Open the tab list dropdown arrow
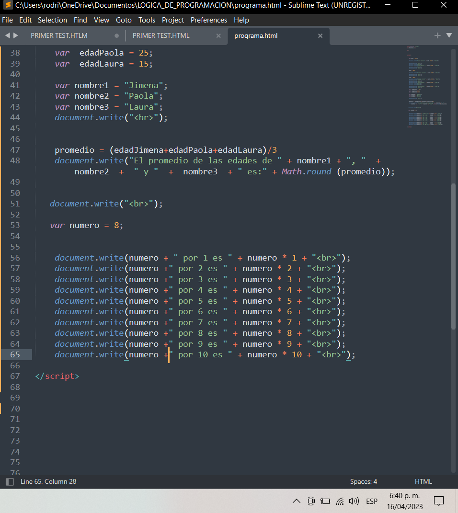Image resolution: width=458 pixels, height=513 pixels. [449, 35]
